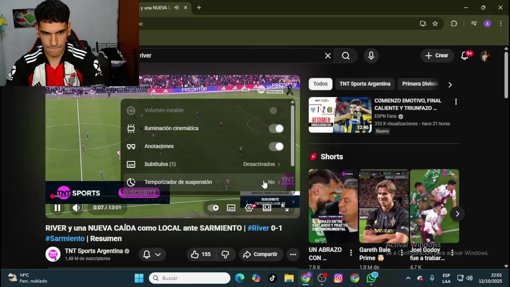Open File Explorer from taskbar

coord(289,278)
